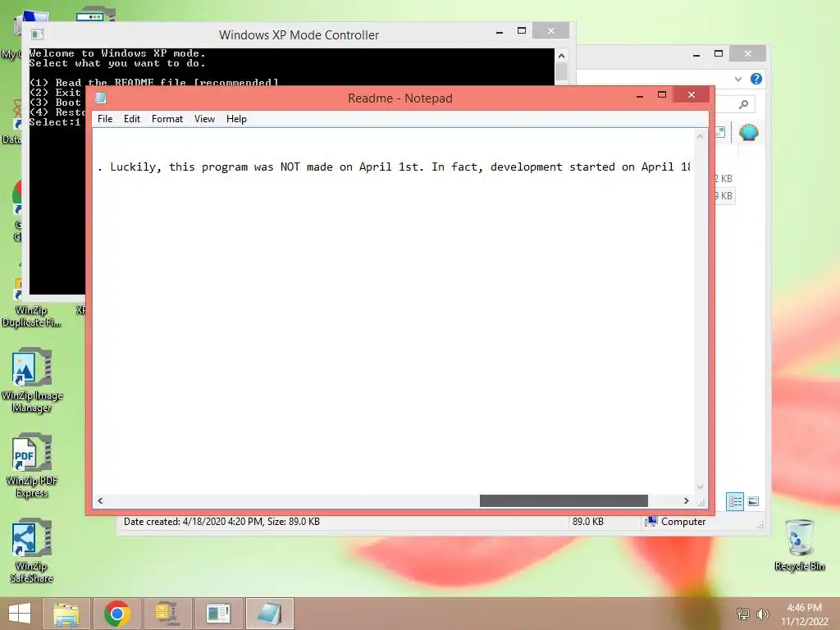Click the XP Mode Controller title icon
Image resolution: width=840 pixels, height=630 pixels.
37,34
